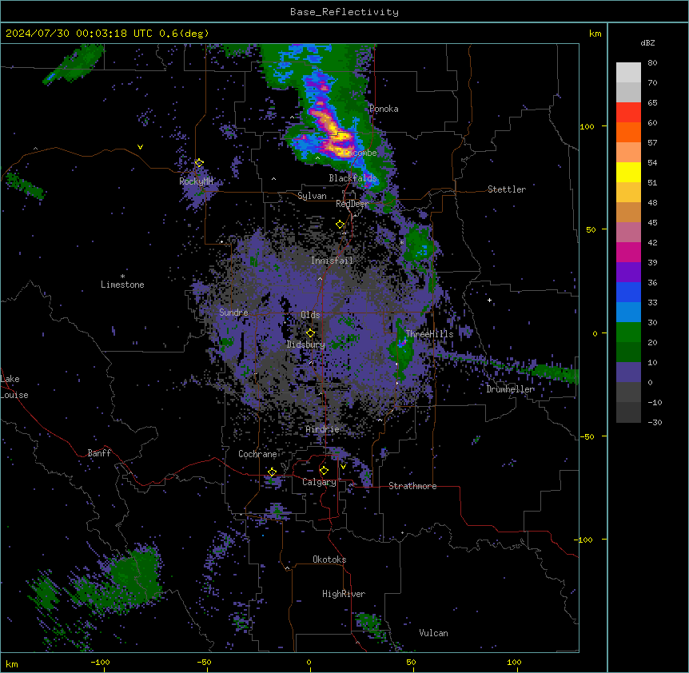The image size is (689, 673).
Task: Click the Drumheller town label
Action: point(510,389)
